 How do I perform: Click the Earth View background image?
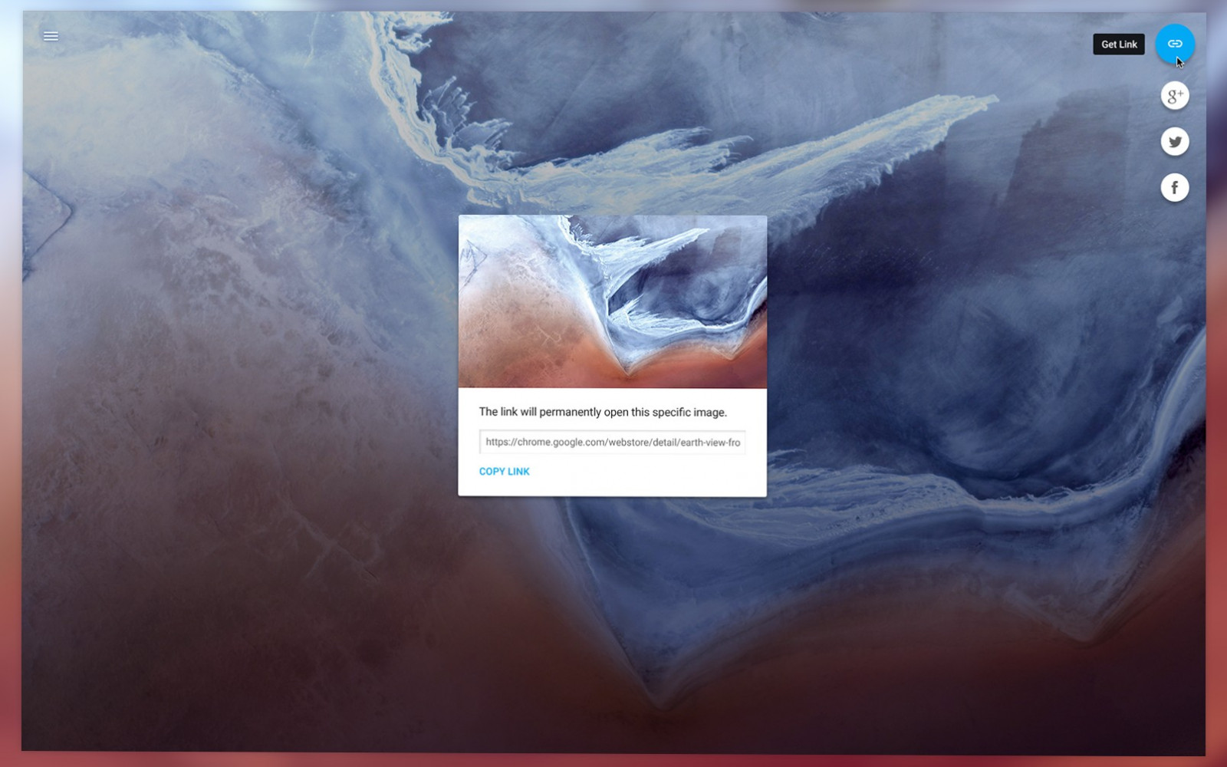pyautogui.click(x=230, y=614)
